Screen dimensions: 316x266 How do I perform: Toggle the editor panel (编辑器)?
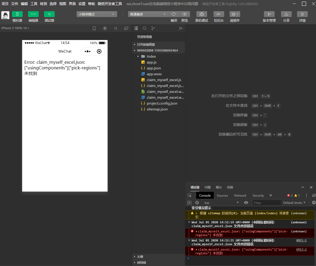[33, 14]
